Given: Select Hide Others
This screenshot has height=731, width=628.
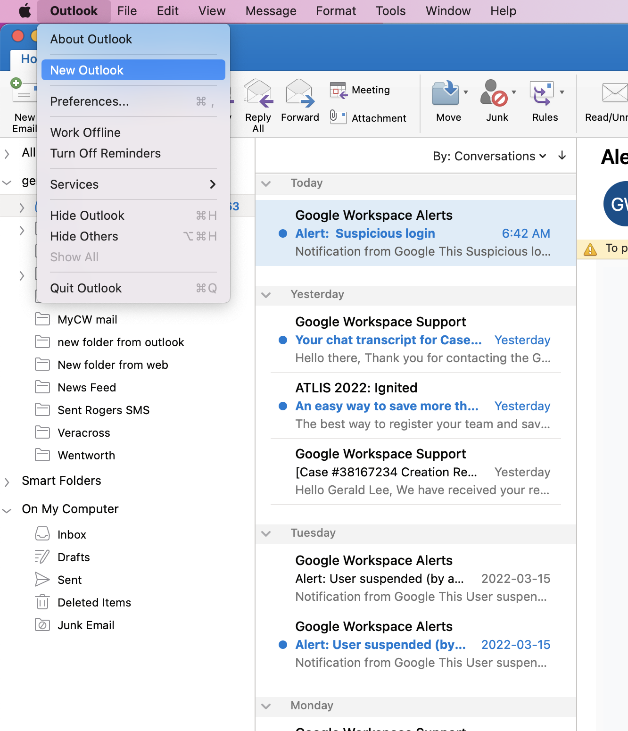Looking at the screenshot, I should coord(133,236).
